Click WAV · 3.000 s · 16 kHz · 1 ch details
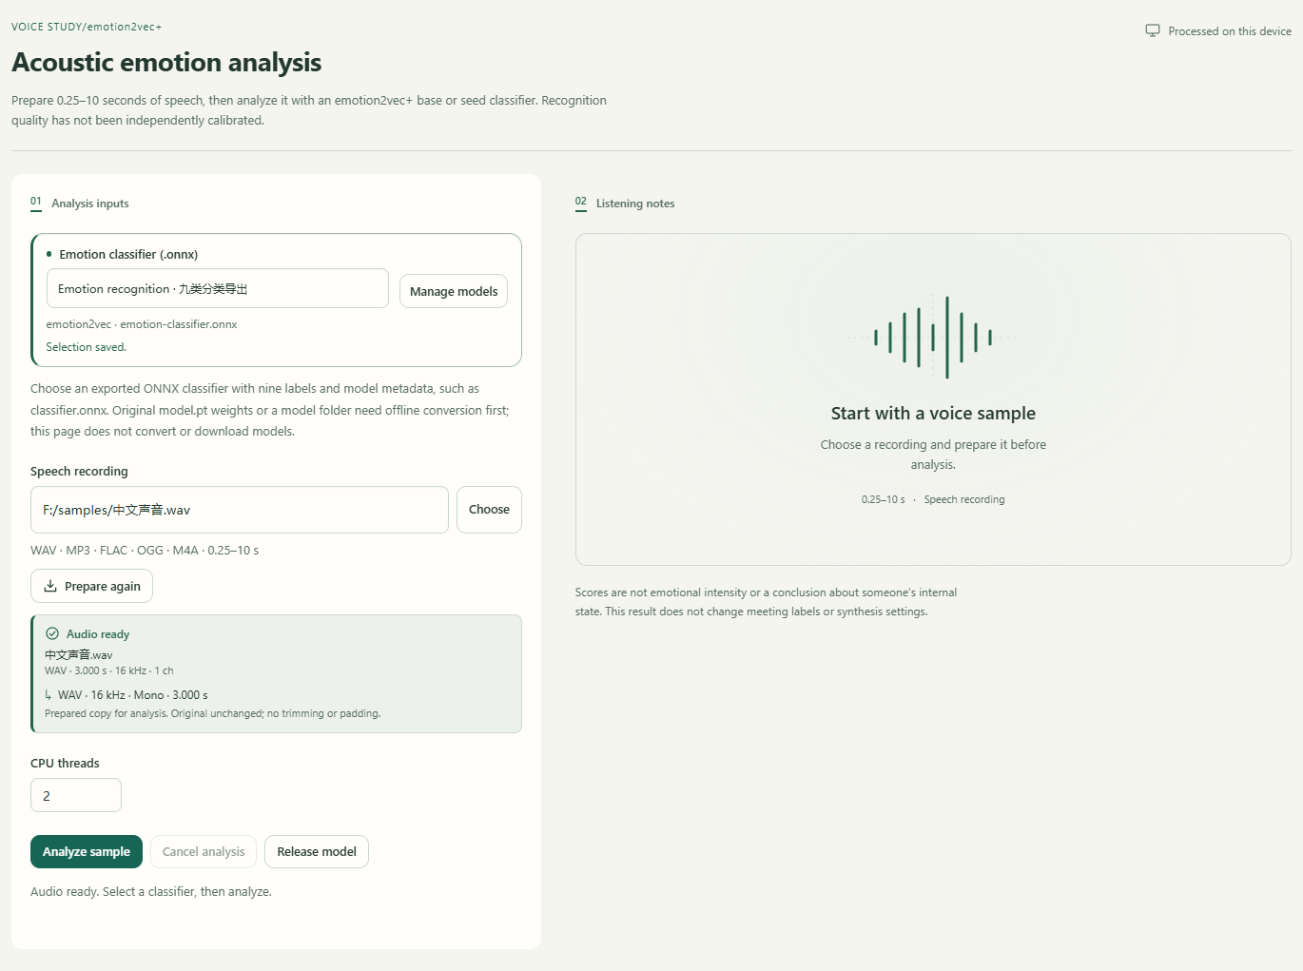Image resolution: width=1303 pixels, height=971 pixels. 109,670
